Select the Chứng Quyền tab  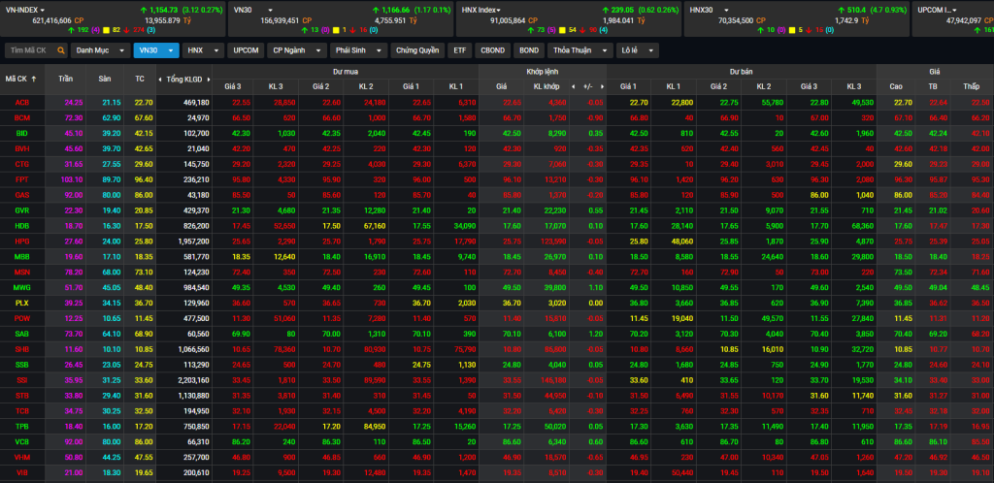click(x=416, y=49)
